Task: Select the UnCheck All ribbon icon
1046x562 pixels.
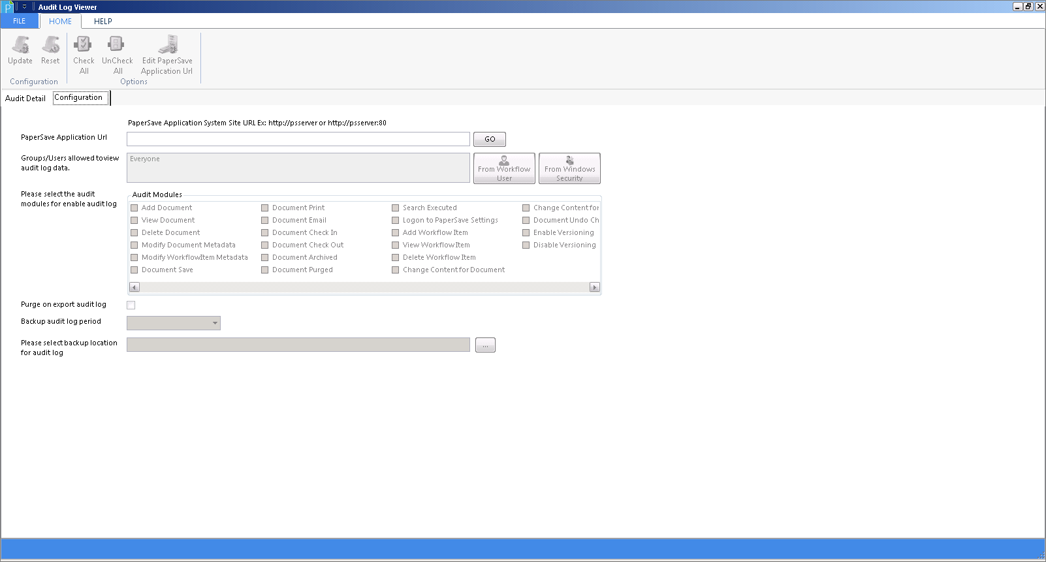Action: tap(118, 55)
